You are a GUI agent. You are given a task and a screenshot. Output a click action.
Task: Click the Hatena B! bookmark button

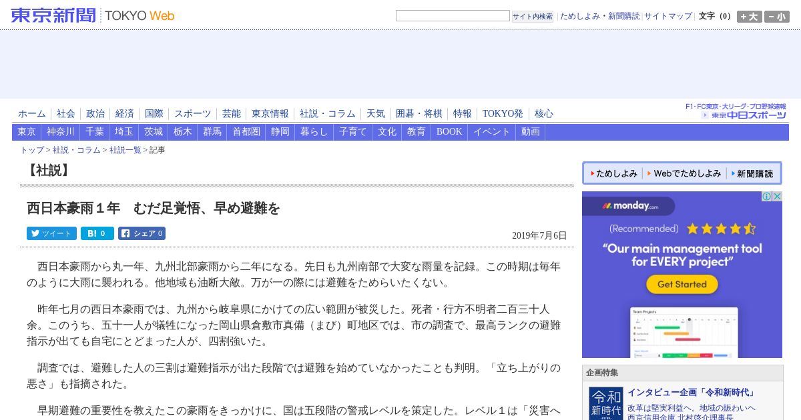tap(97, 233)
